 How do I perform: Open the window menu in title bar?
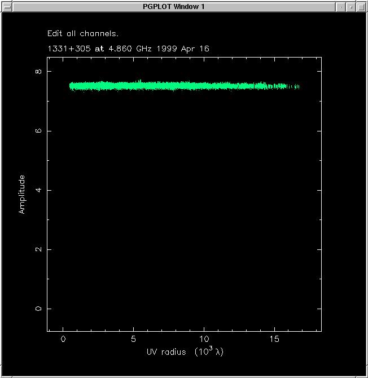pos(6,6)
